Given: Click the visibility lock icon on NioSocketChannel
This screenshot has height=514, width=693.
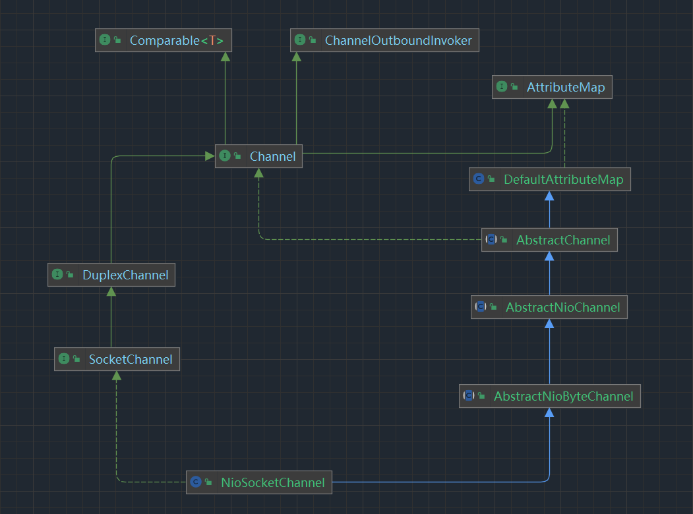Looking at the screenshot, I should tap(208, 483).
